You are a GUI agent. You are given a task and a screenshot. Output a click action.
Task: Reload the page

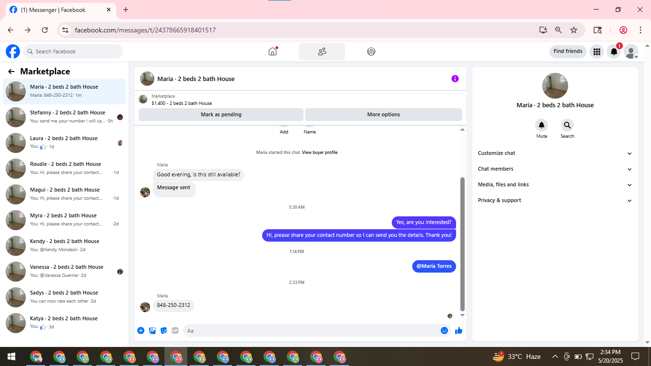(45, 30)
